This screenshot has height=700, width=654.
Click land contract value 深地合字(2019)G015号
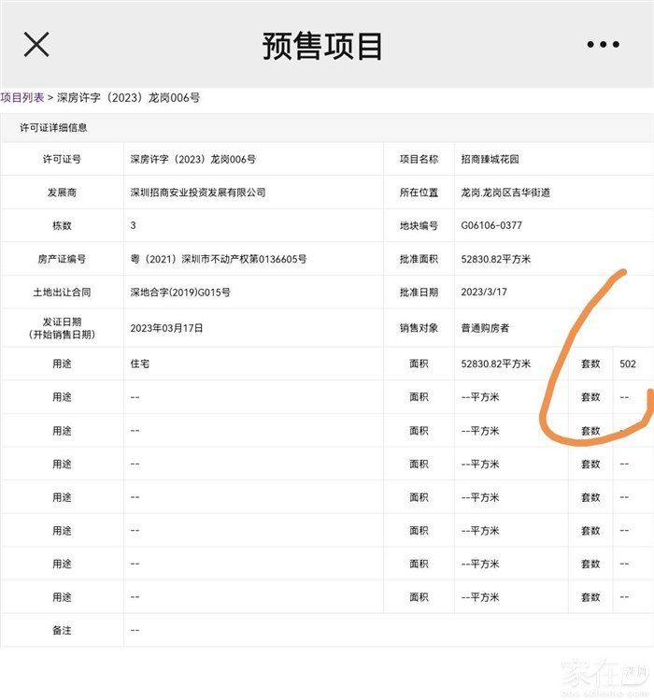pos(180,293)
